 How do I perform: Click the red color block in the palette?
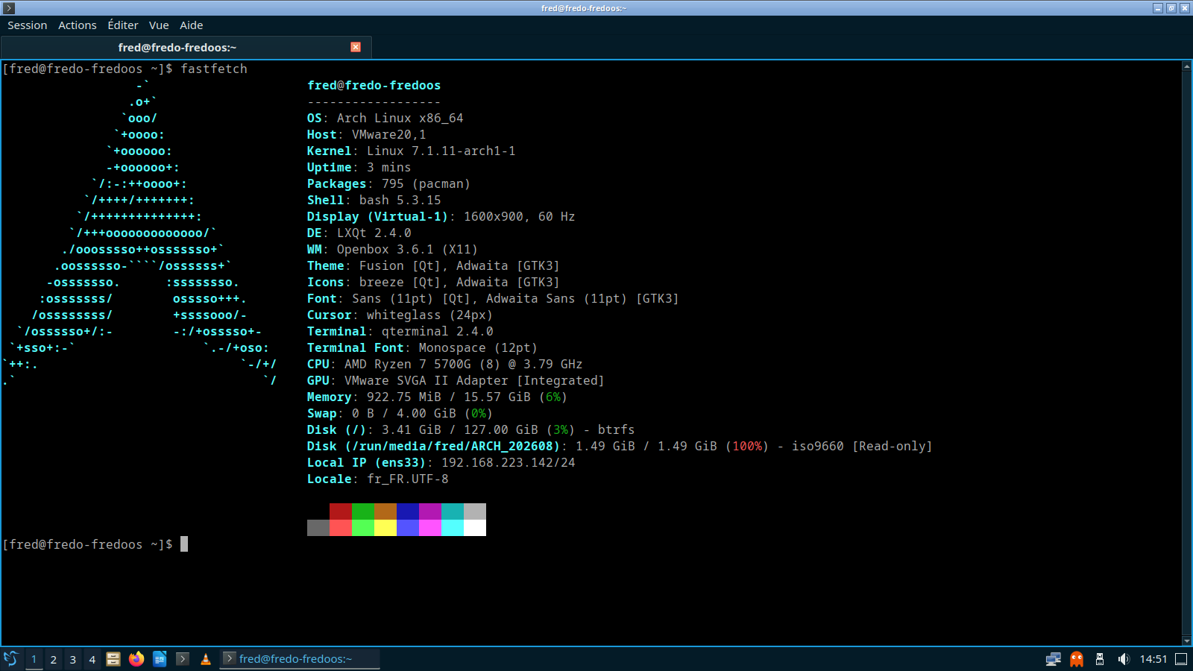click(341, 511)
